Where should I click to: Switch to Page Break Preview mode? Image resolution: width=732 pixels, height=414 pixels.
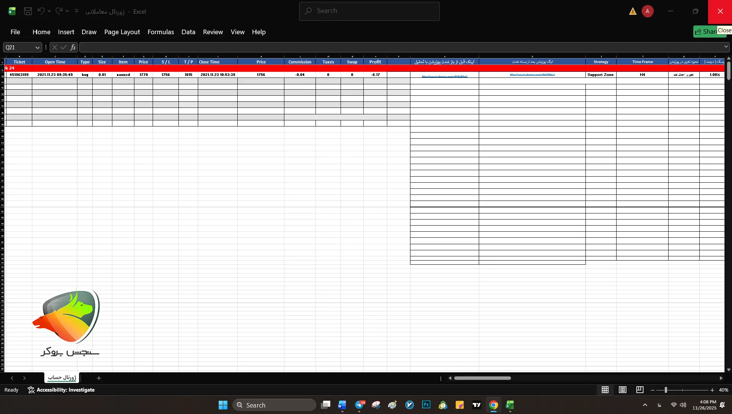(640, 390)
